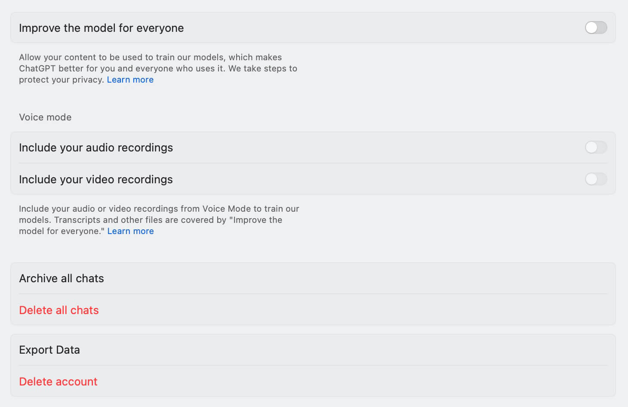Toggle Include your video recordings switch

[x=596, y=179]
